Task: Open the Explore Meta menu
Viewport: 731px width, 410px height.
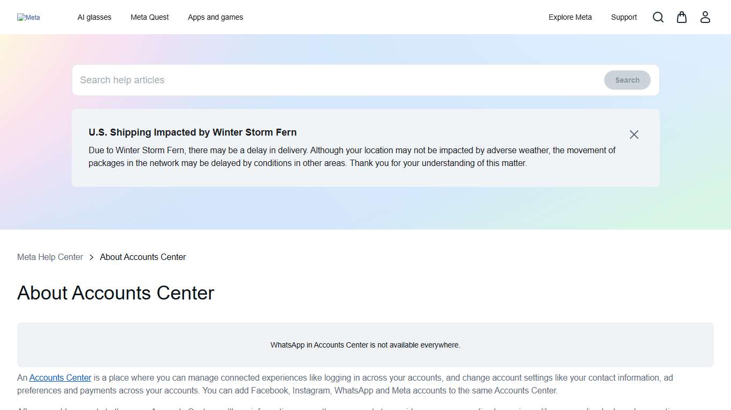Action: coord(570,17)
